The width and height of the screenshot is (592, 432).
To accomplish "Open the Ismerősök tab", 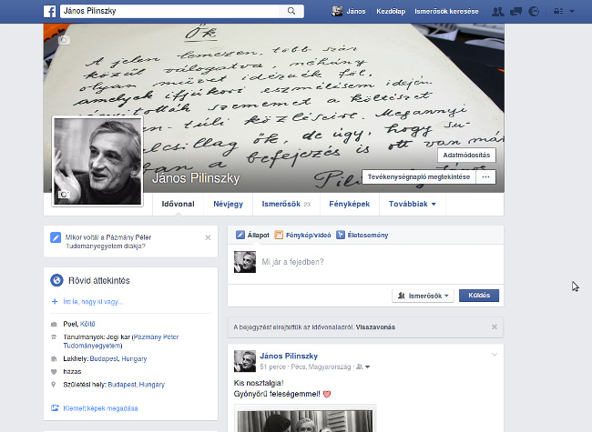I will tap(286, 204).
